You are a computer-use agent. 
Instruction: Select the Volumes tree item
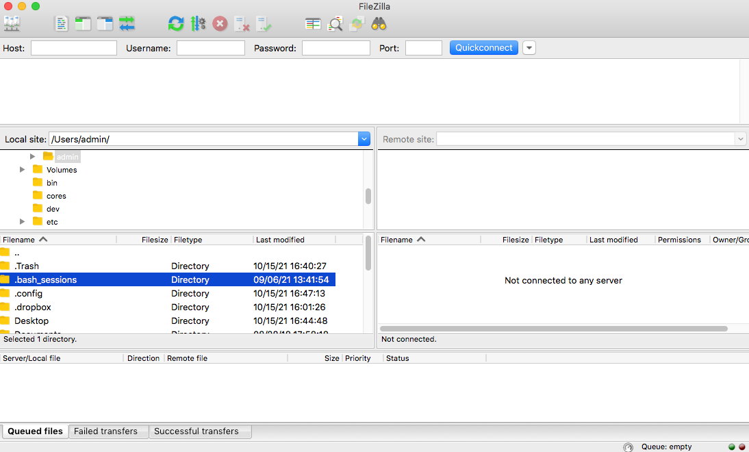[x=62, y=170]
